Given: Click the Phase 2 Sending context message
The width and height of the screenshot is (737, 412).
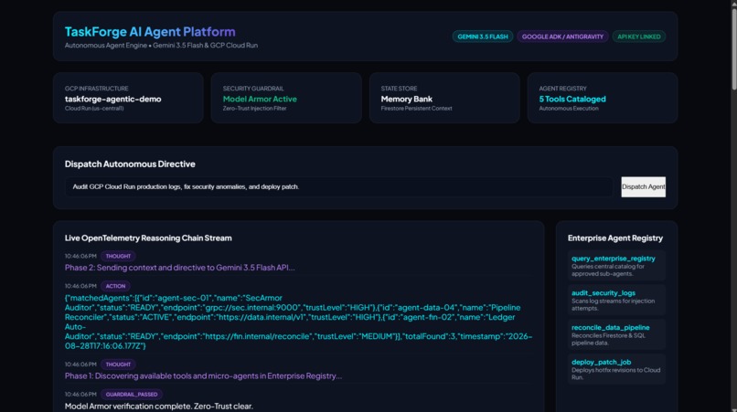Looking at the screenshot, I should point(179,268).
